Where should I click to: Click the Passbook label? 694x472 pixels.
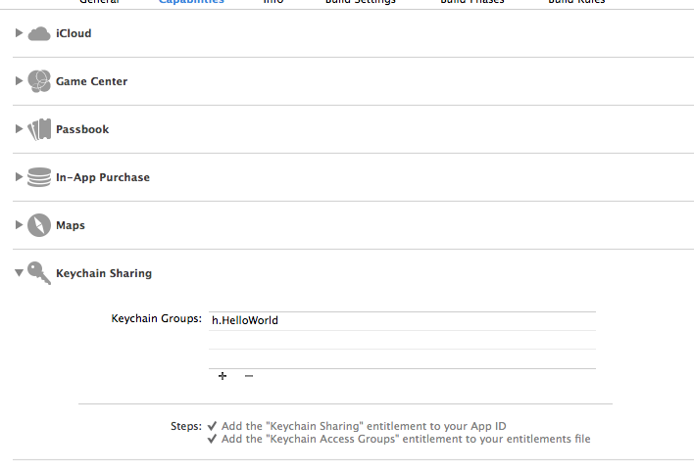pos(82,129)
